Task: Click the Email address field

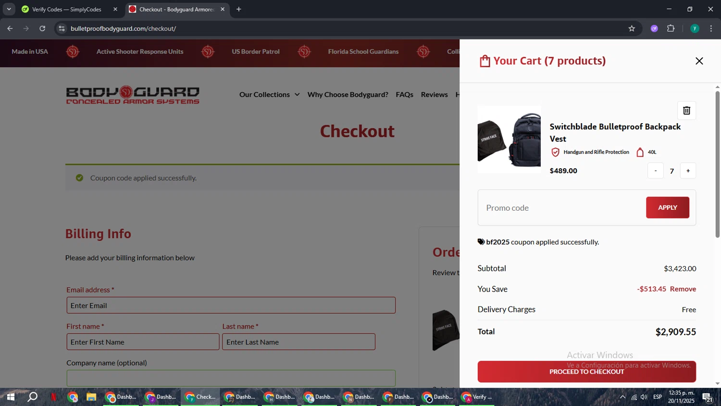Action: (x=231, y=305)
